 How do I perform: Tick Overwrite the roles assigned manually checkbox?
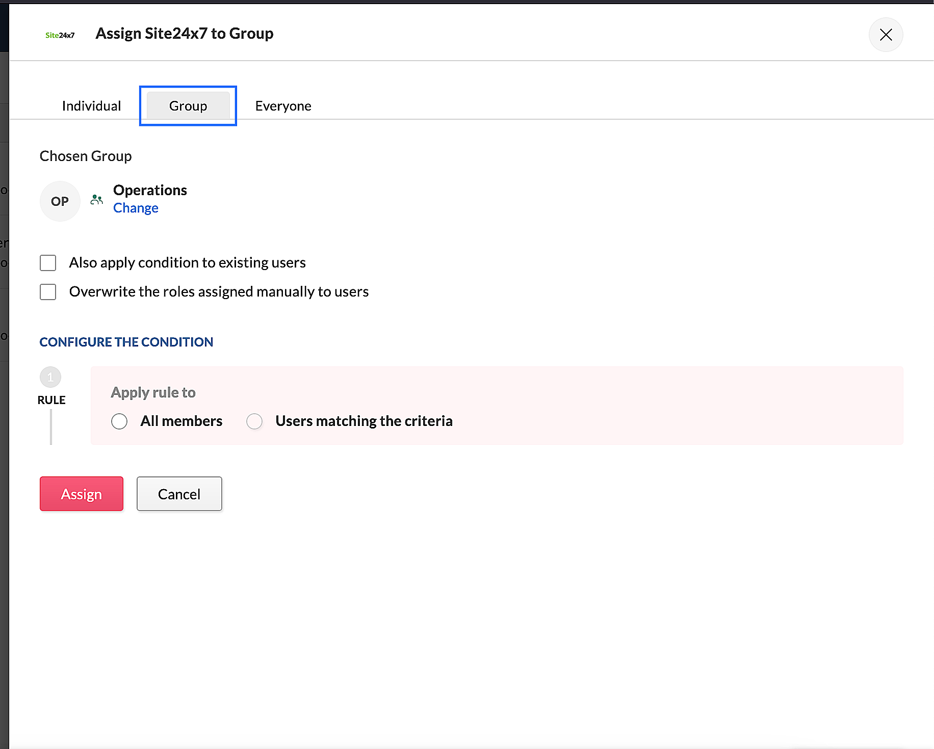point(48,292)
